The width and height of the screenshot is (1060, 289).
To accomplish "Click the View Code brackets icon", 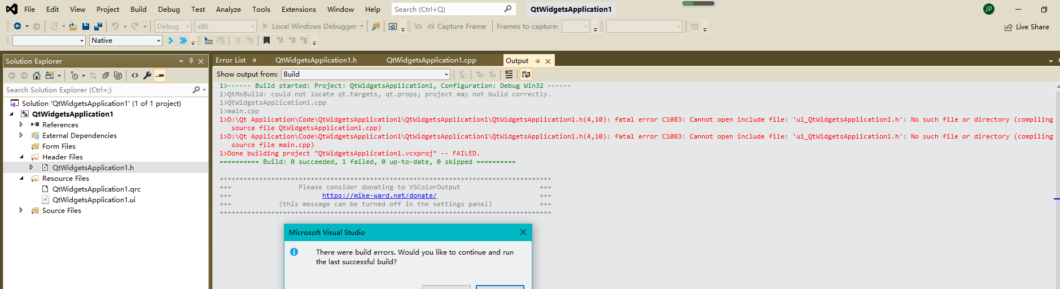I will (135, 75).
